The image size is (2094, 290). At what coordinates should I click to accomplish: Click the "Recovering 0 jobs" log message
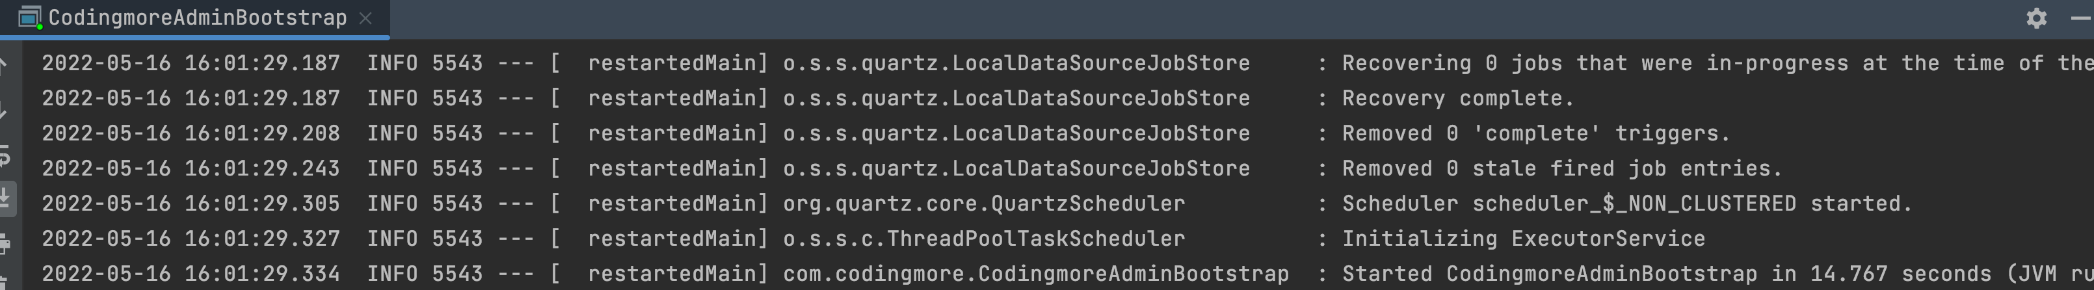pyautogui.click(x=1707, y=63)
